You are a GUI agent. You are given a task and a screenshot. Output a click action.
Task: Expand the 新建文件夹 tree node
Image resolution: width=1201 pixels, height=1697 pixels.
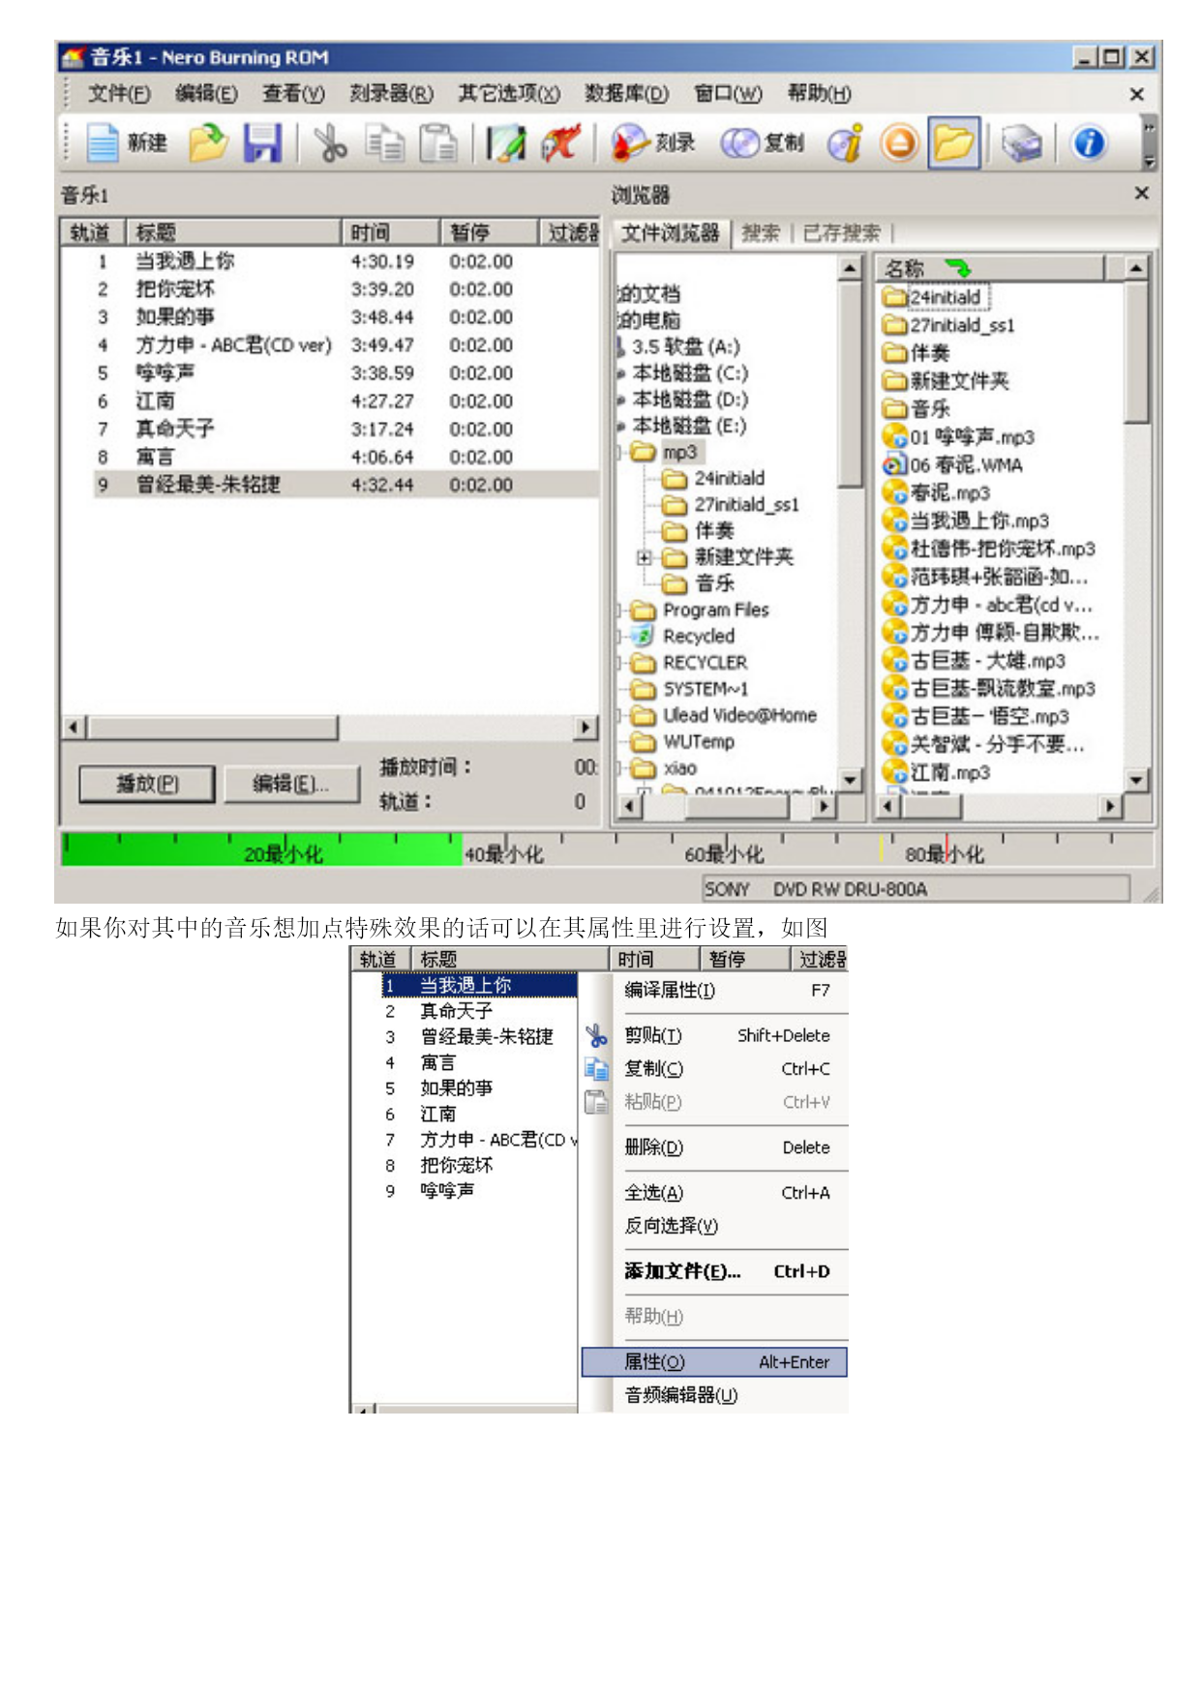[644, 558]
